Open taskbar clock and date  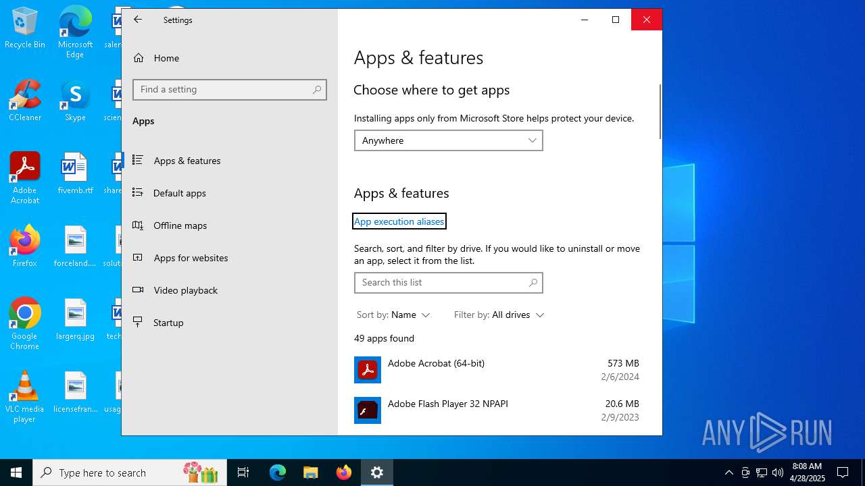coord(807,473)
